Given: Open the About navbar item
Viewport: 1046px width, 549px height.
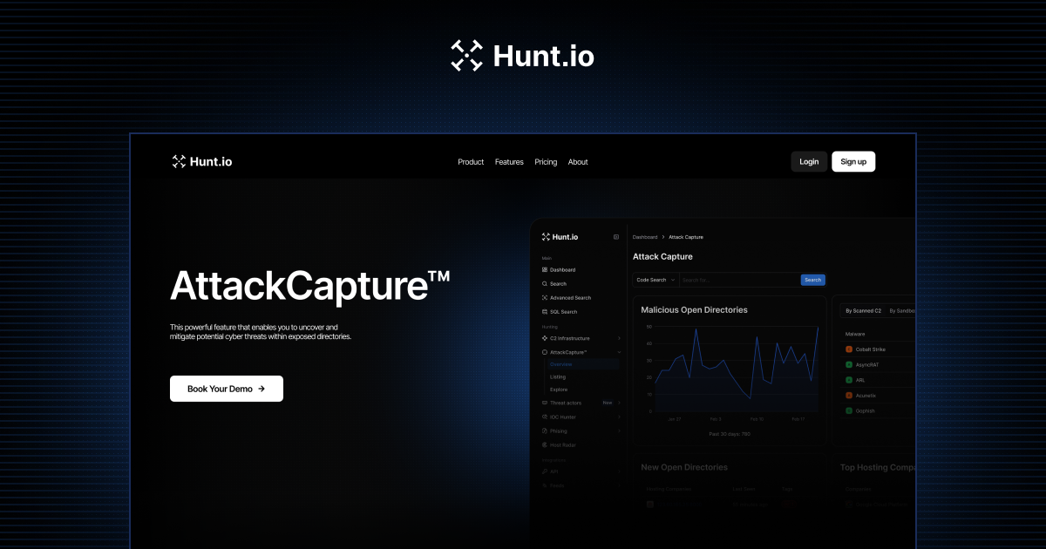Looking at the screenshot, I should (x=578, y=162).
